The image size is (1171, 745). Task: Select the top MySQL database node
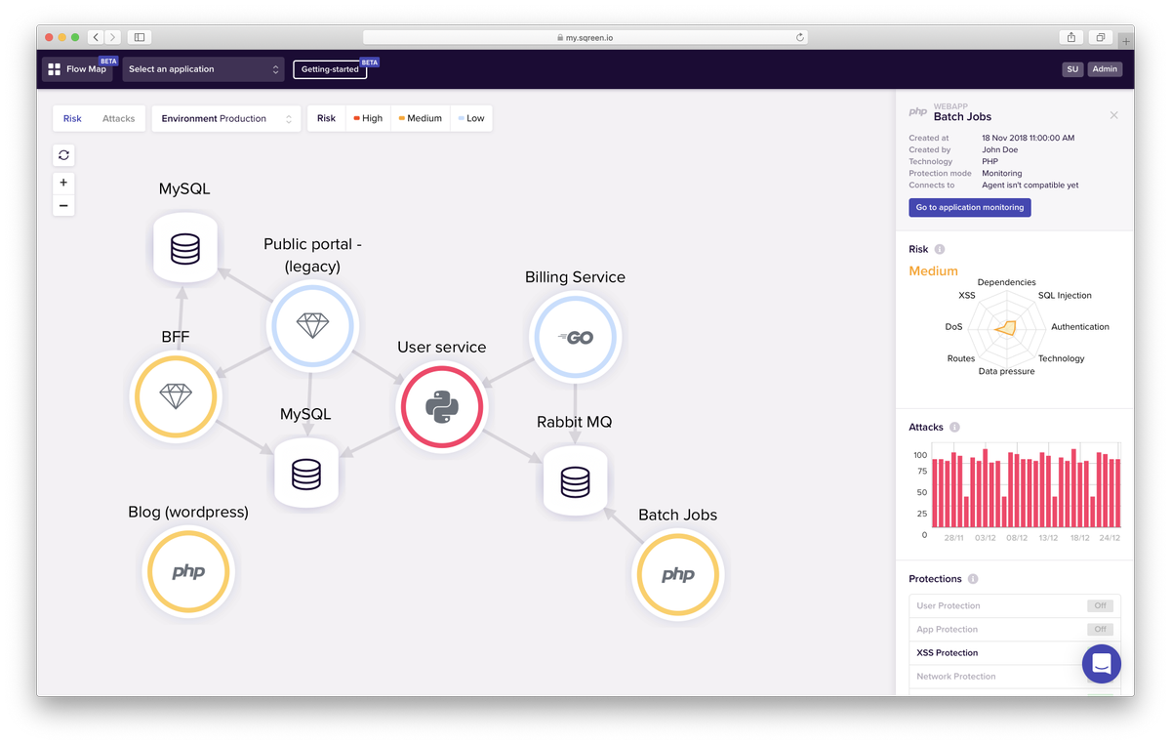pyautogui.click(x=184, y=248)
